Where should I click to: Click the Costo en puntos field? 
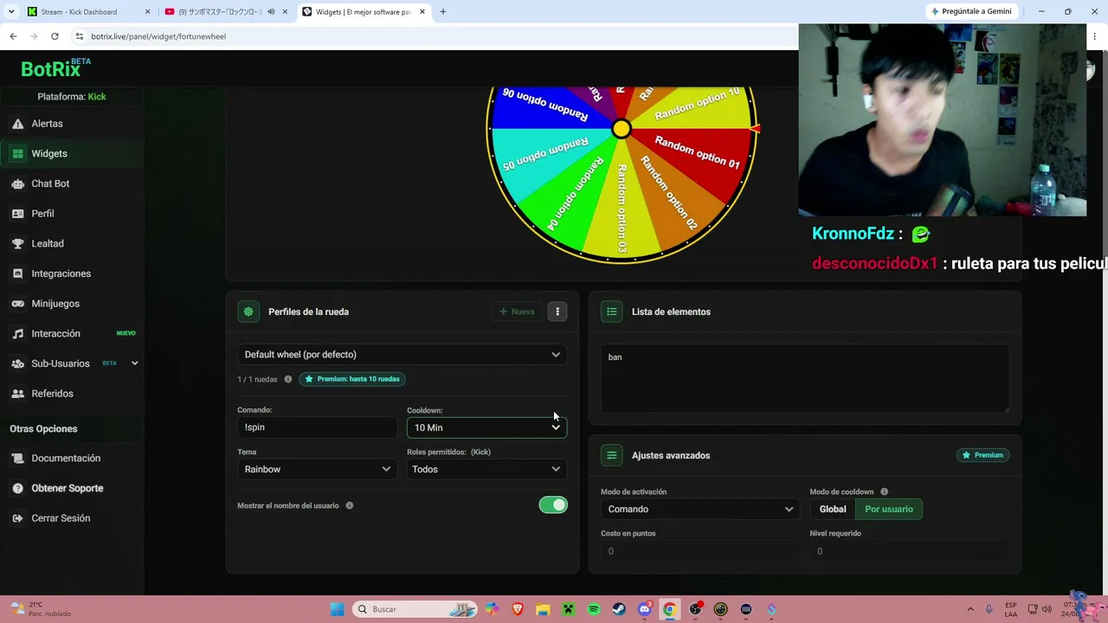point(699,551)
